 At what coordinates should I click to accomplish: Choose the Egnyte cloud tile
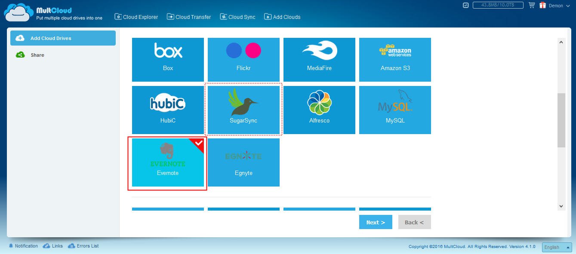[x=243, y=162]
